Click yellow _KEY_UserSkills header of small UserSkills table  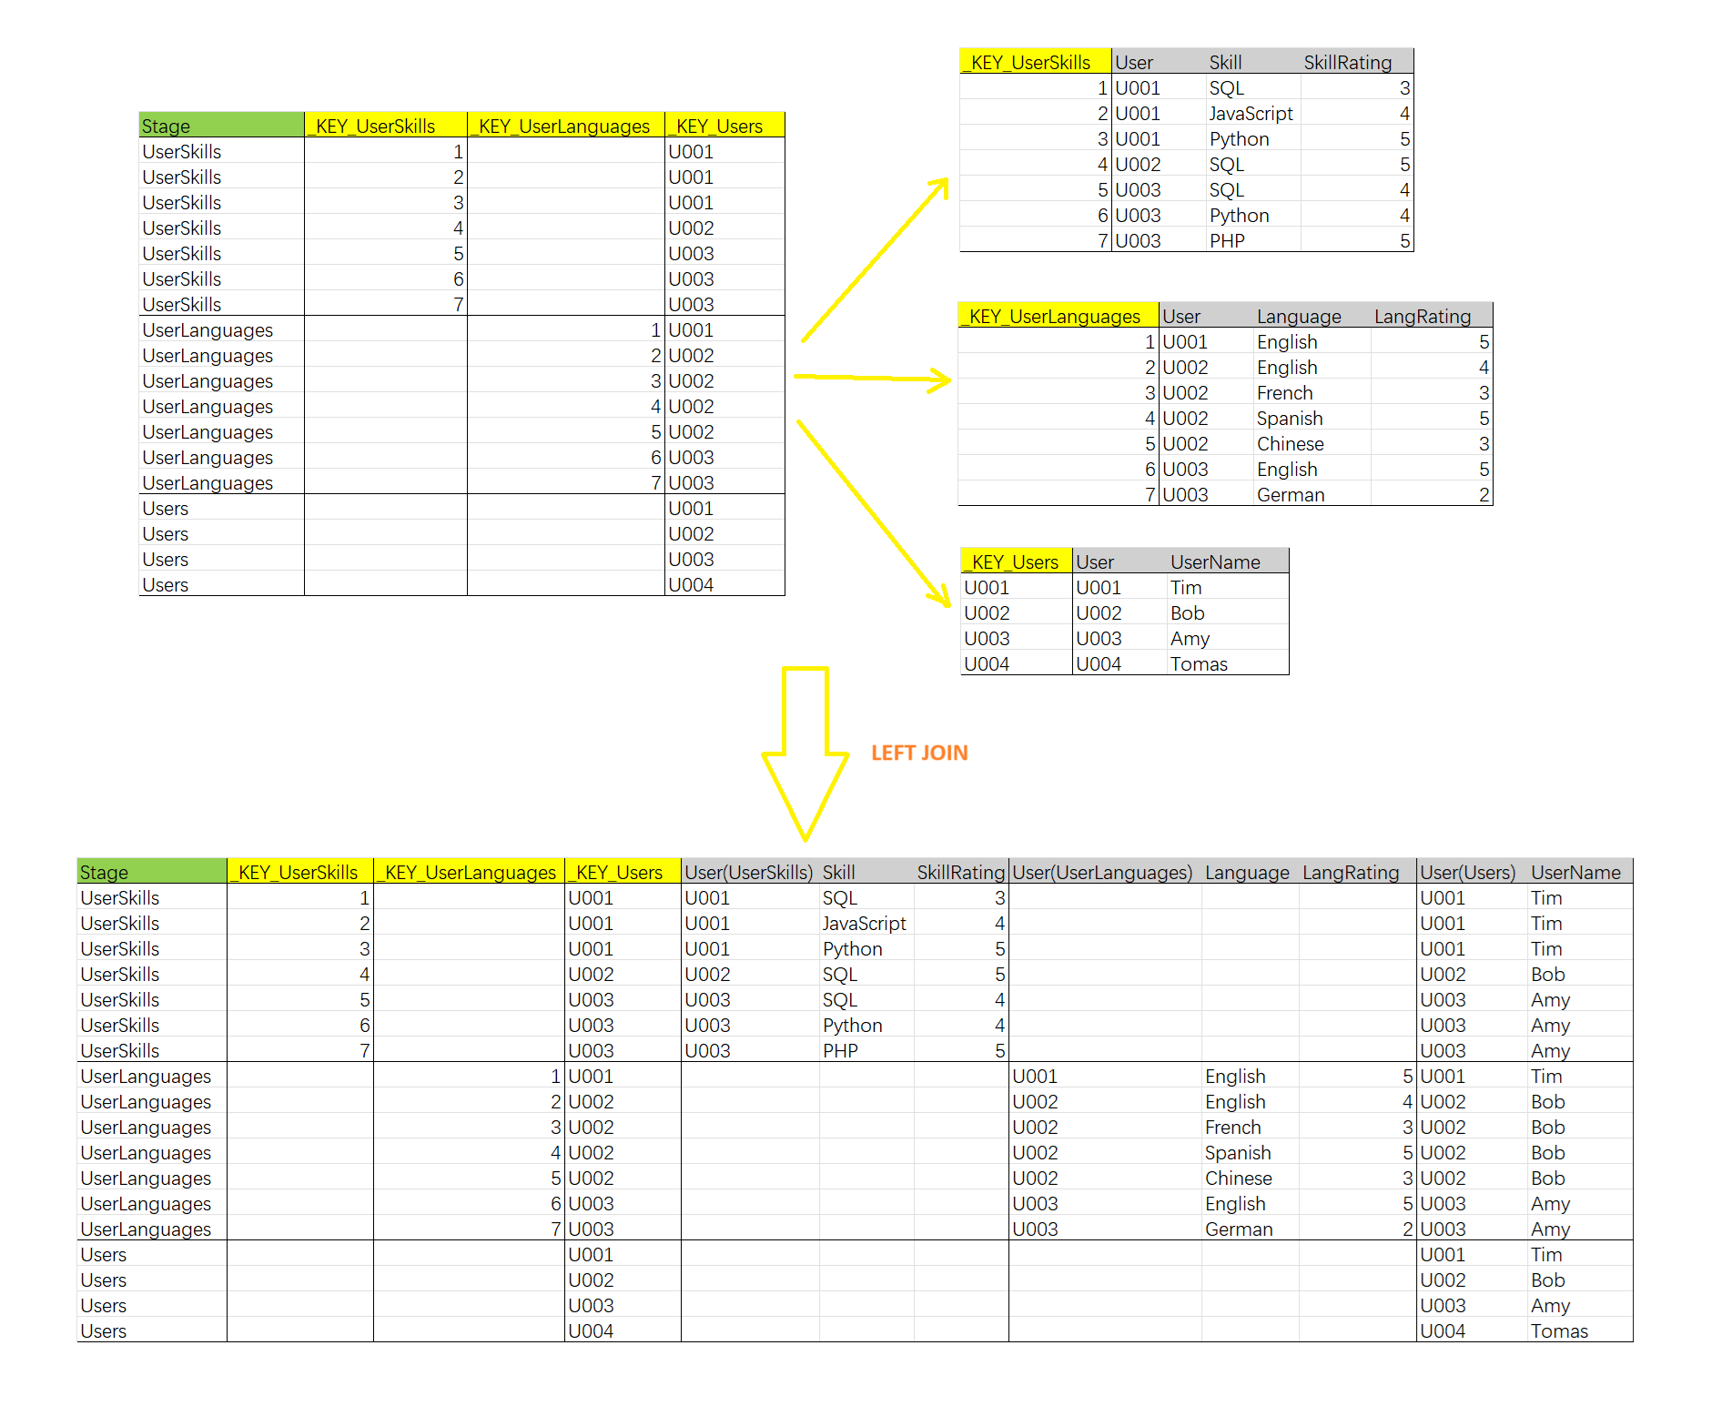pyautogui.click(x=1036, y=63)
